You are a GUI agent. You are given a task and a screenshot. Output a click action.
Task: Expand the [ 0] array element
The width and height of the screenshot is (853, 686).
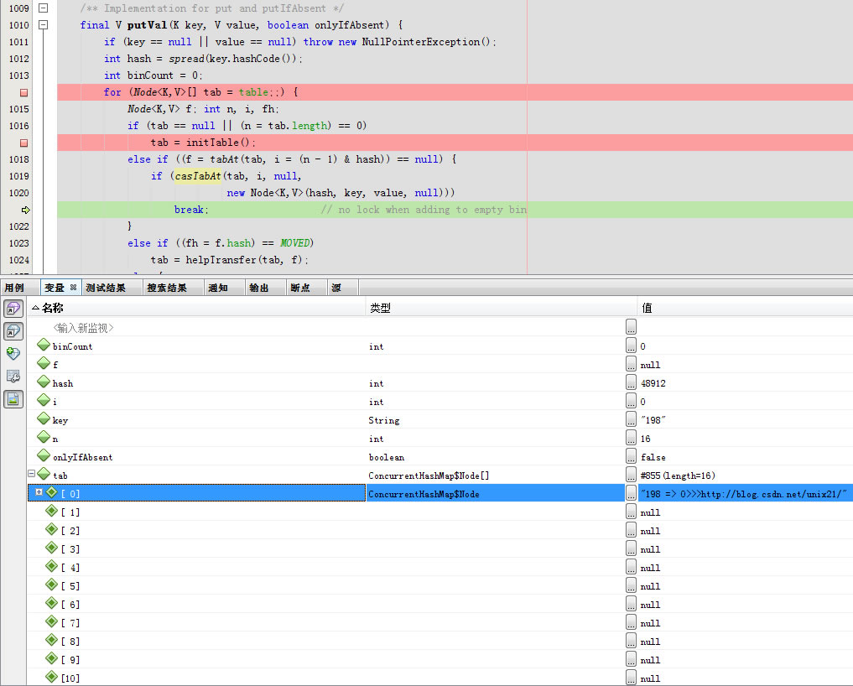click(x=39, y=491)
